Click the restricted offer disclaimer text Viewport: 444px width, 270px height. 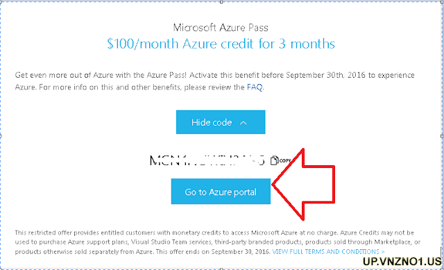click(x=217, y=242)
